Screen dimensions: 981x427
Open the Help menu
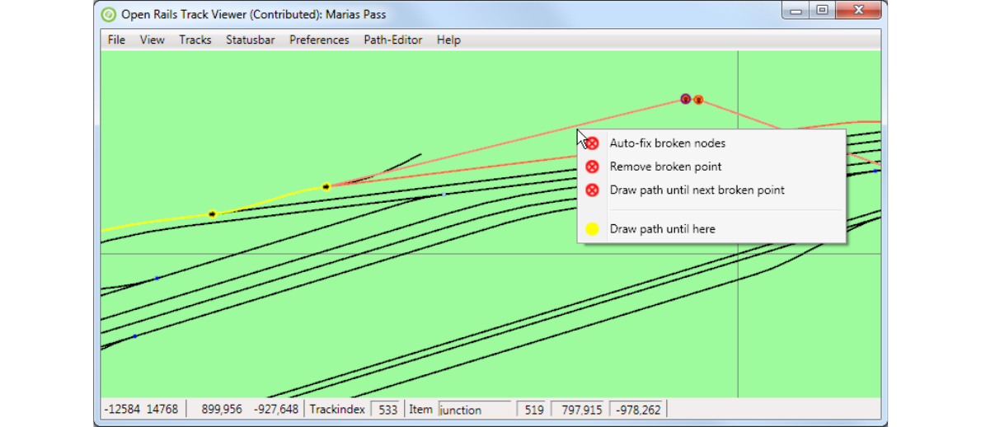coord(448,40)
